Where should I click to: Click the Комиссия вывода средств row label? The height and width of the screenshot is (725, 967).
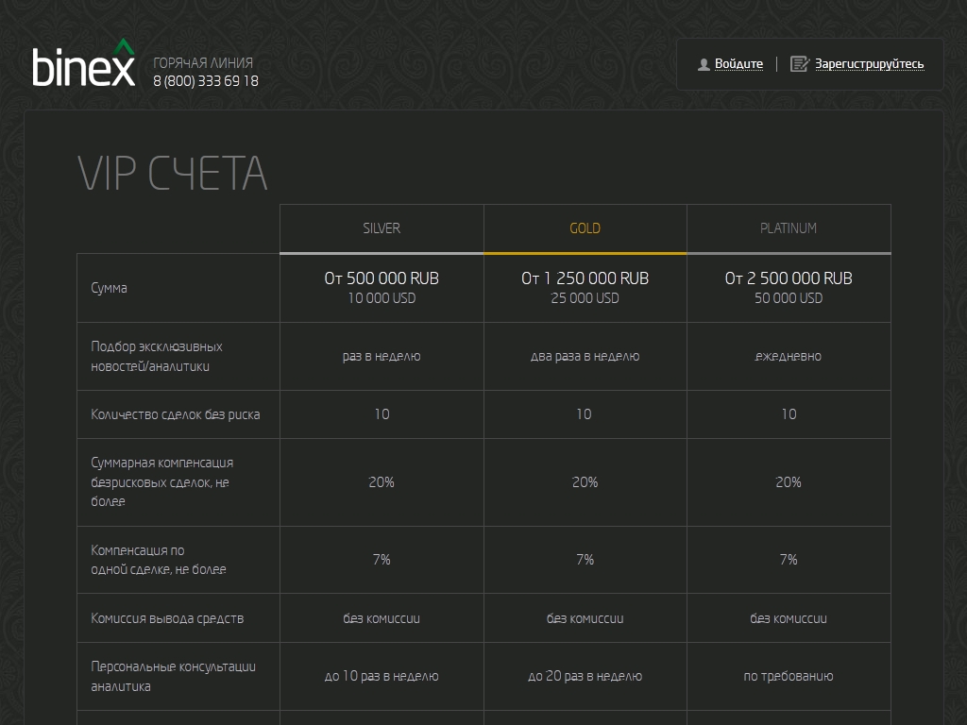[167, 618]
